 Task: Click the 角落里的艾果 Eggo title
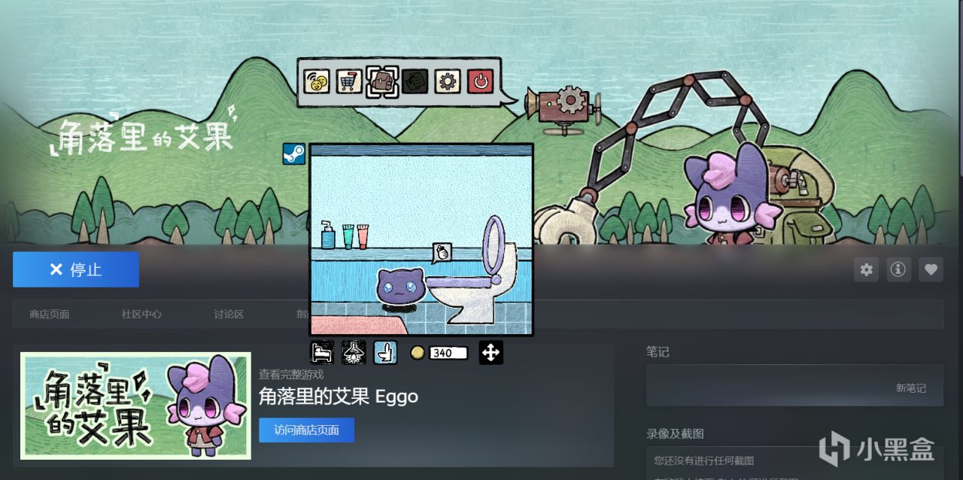point(339,396)
